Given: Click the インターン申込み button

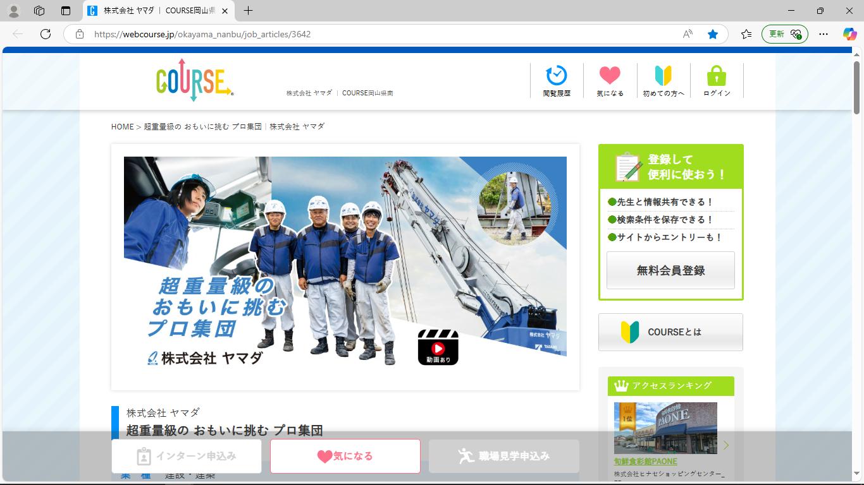Looking at the screenshot, I should click(x=187, y=456).
